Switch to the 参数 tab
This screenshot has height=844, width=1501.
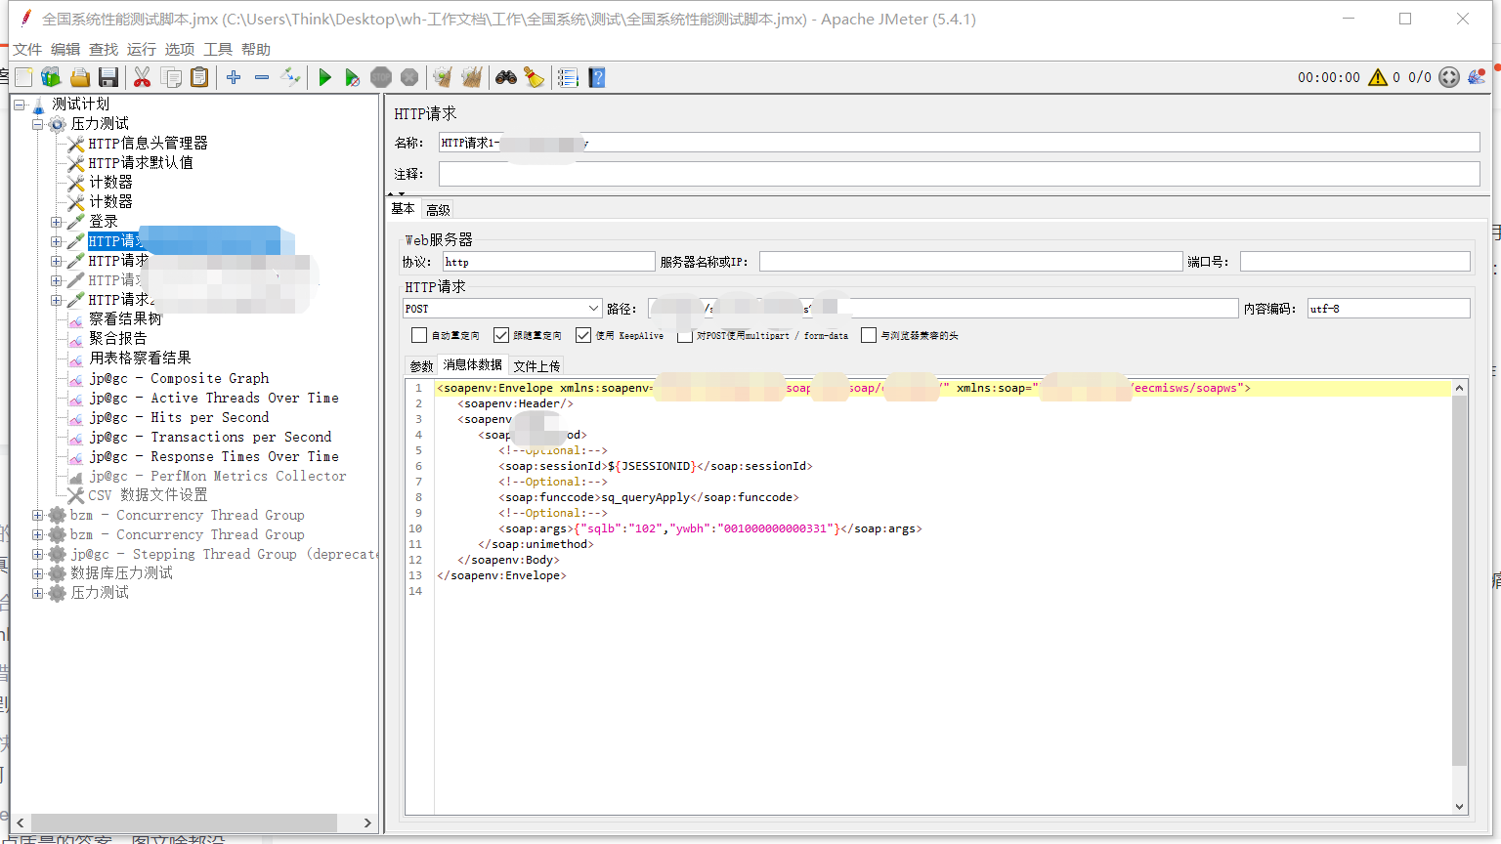pos(421,366)
